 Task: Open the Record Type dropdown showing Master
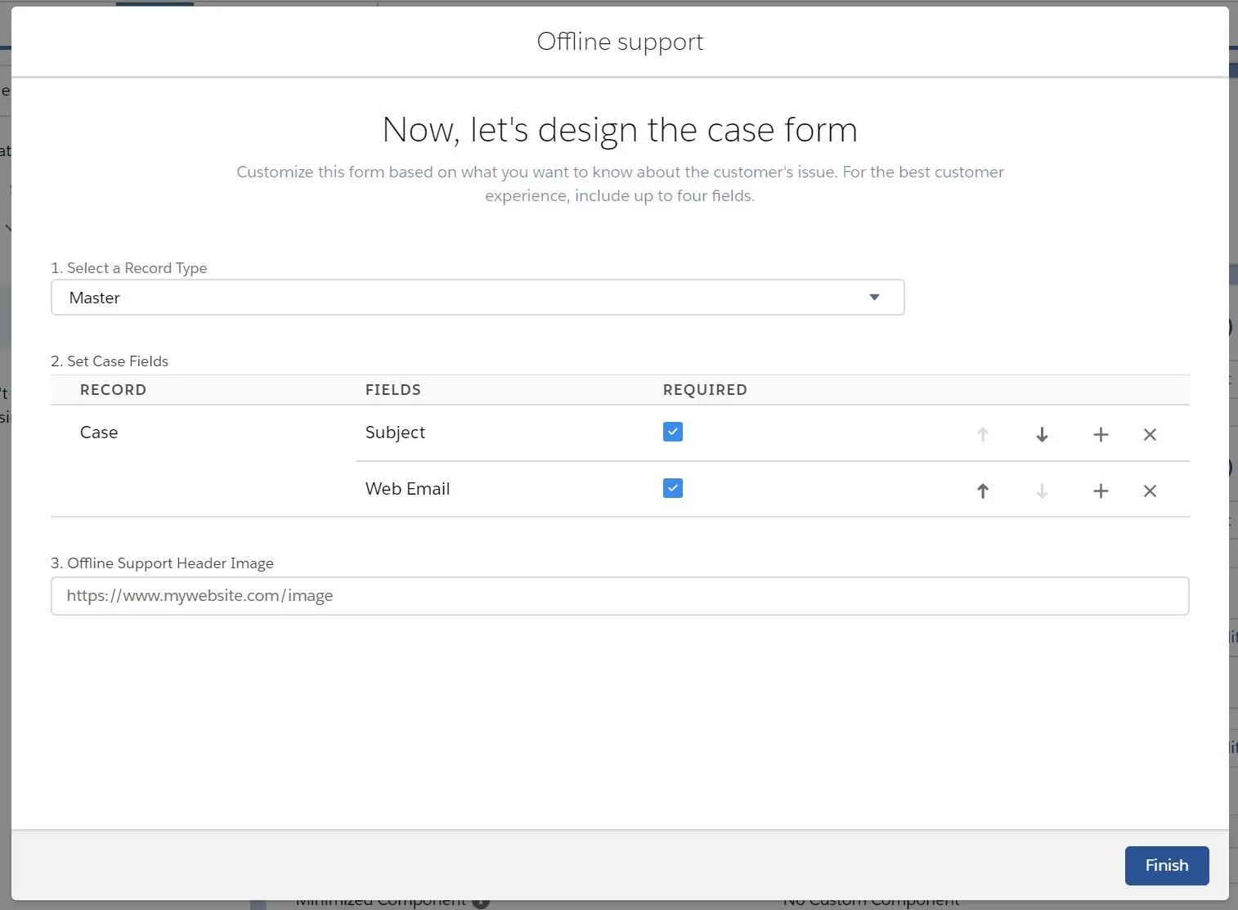[478, 298]
